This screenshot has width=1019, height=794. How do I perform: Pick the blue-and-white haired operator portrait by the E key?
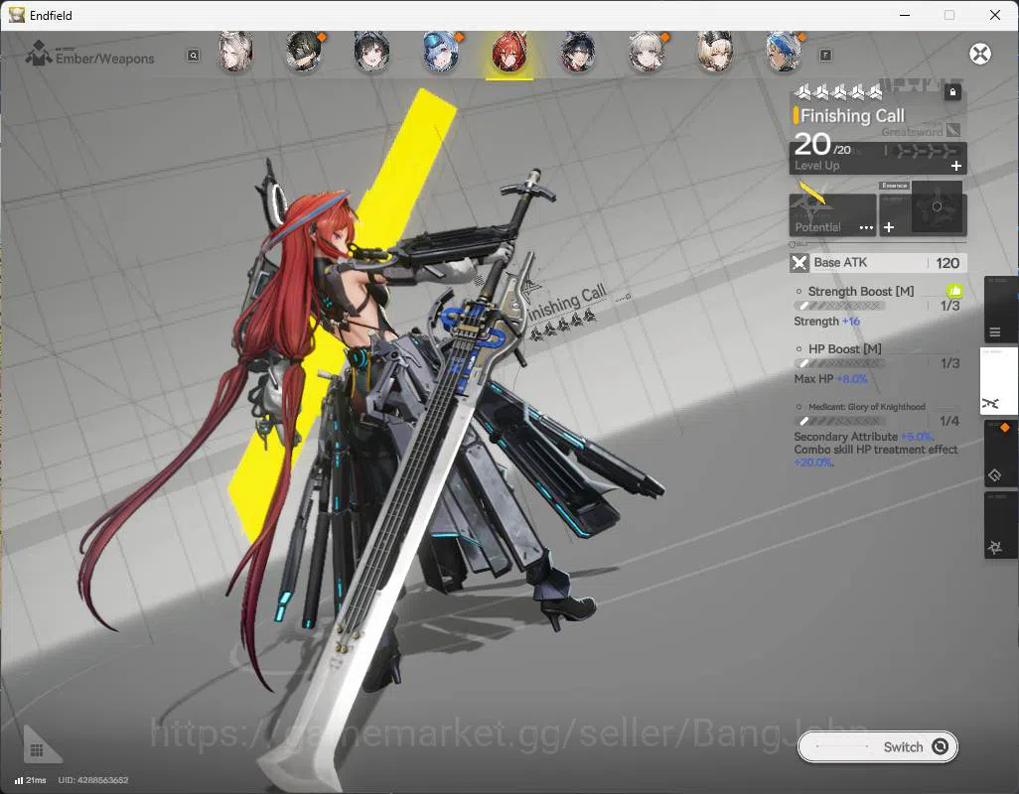(x=783, y=52)
